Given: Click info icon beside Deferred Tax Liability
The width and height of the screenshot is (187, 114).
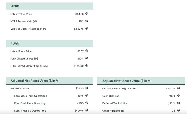Looking at the screenshot, I should coord(178,103).
